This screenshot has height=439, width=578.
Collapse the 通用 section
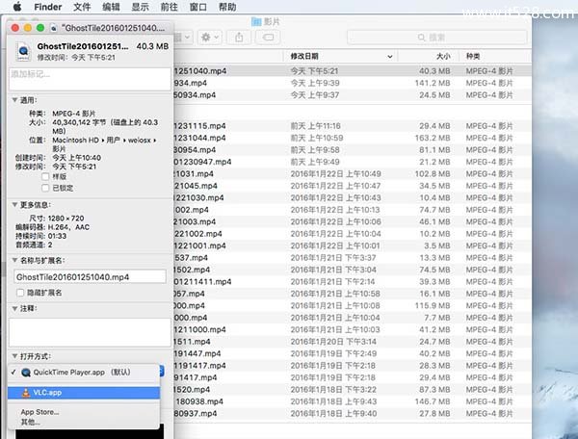14,100
